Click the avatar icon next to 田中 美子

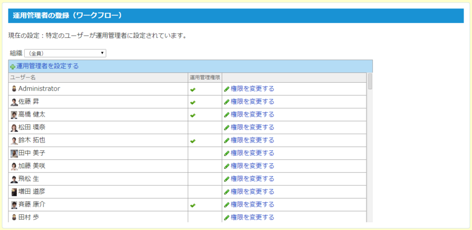pyautogui.click(x=14, y=153)
